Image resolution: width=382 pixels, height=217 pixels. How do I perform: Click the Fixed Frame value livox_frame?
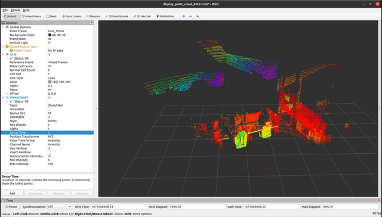[56, 31]
